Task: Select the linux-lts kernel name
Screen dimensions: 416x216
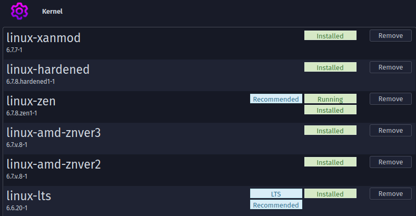Action: 29,196
